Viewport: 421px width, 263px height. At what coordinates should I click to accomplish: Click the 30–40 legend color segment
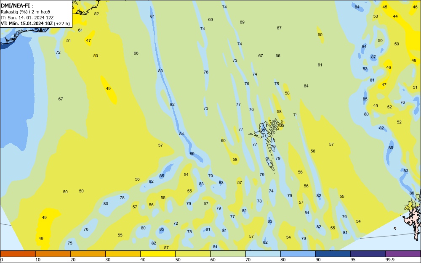click(123, 254)
